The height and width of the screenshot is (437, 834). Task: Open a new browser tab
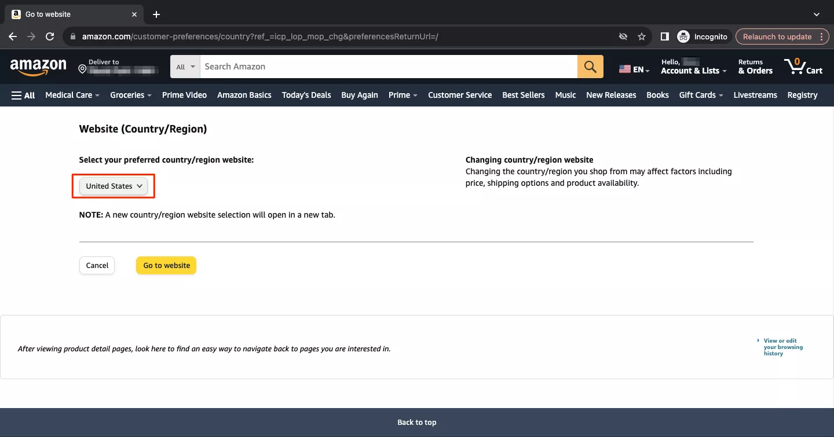[x=156, y=14]
